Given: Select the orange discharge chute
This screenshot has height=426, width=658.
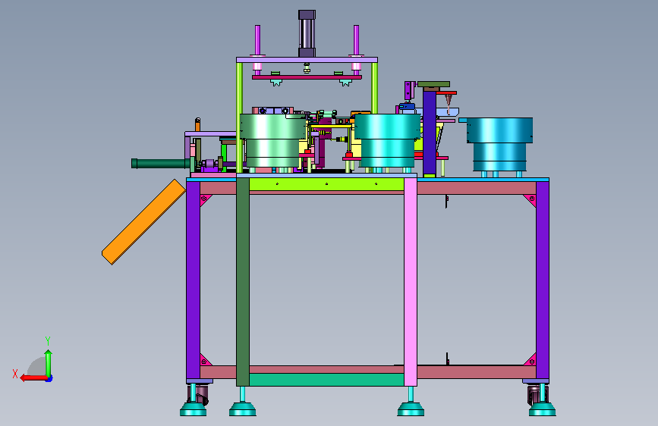Looking at the screenshot, I should 143,222.
